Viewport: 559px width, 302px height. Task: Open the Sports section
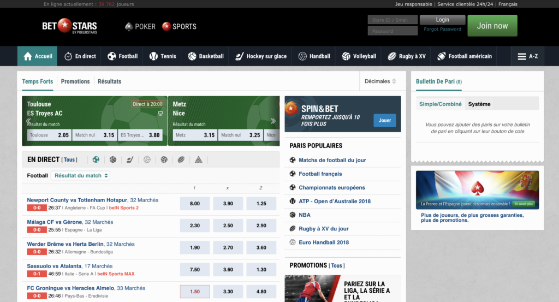click(x=179, y=26)
